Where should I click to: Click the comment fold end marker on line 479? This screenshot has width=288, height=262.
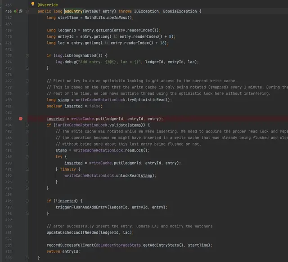pos(27,93)
